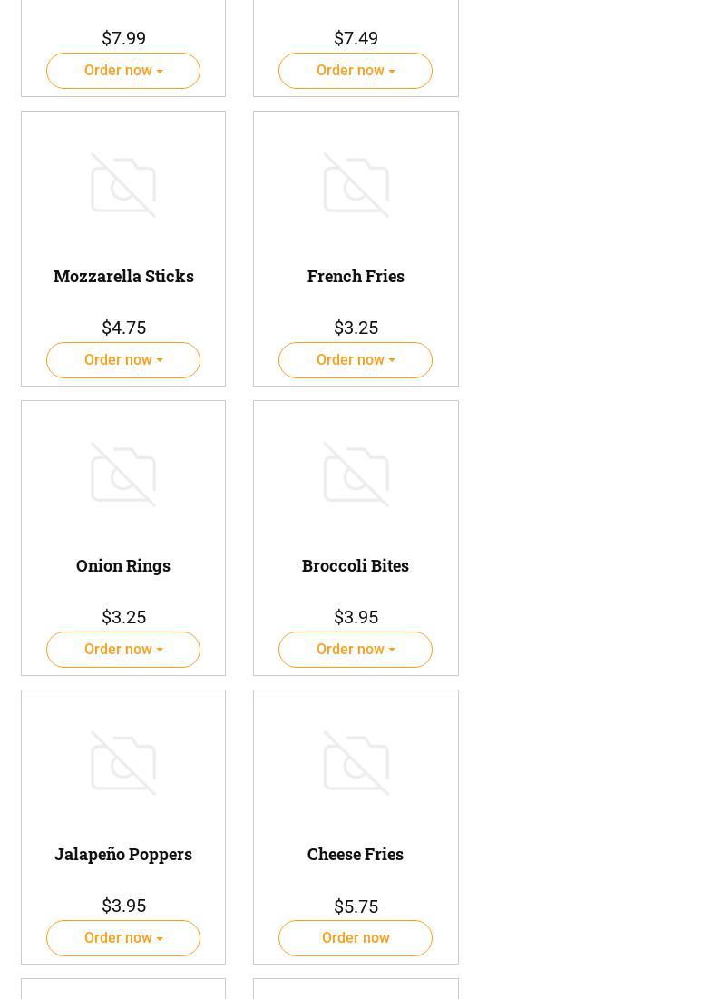Expand Order now for Onion Rings

click(x=123, y=650)
